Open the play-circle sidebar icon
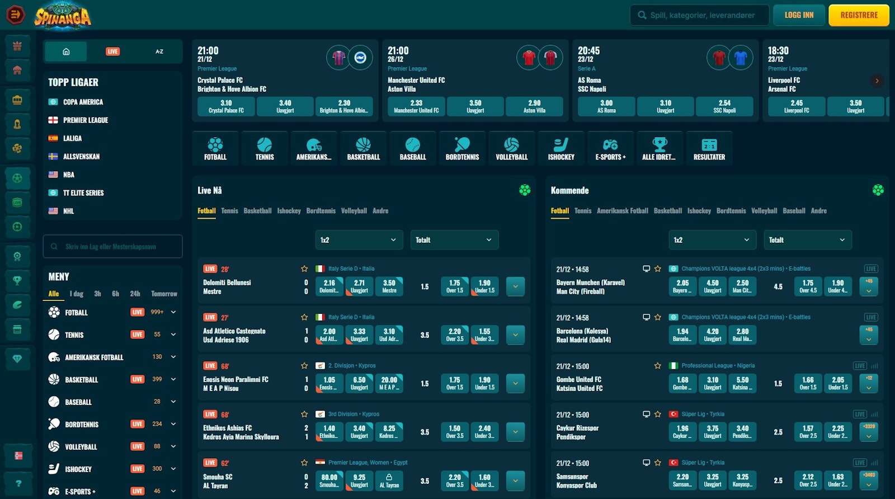 (17, 227)
